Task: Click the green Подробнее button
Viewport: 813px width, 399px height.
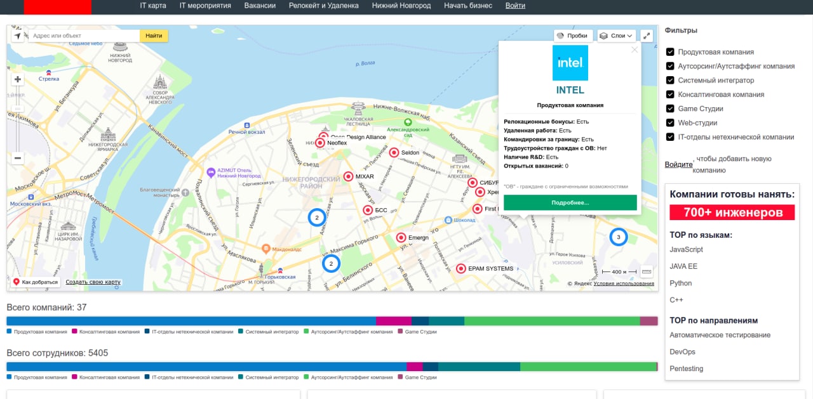Action: [570, 202]
